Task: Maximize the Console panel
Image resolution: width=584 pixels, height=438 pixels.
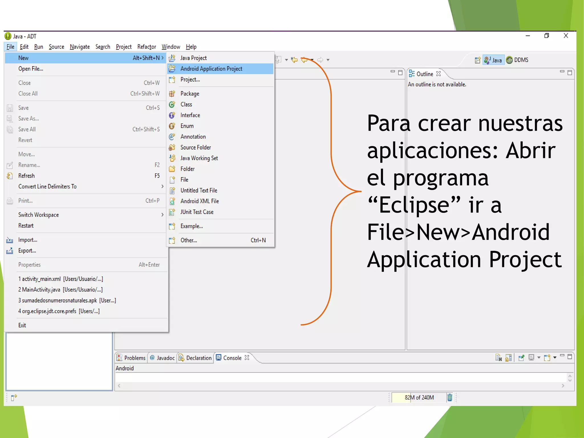Action: 570,357
